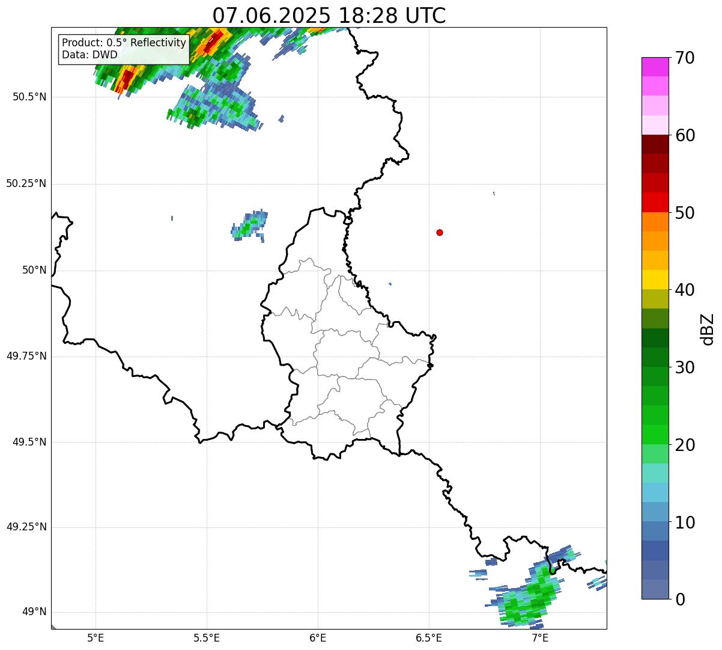
Task: Click the 10 tick on colorbar
Action: point(685,522)
